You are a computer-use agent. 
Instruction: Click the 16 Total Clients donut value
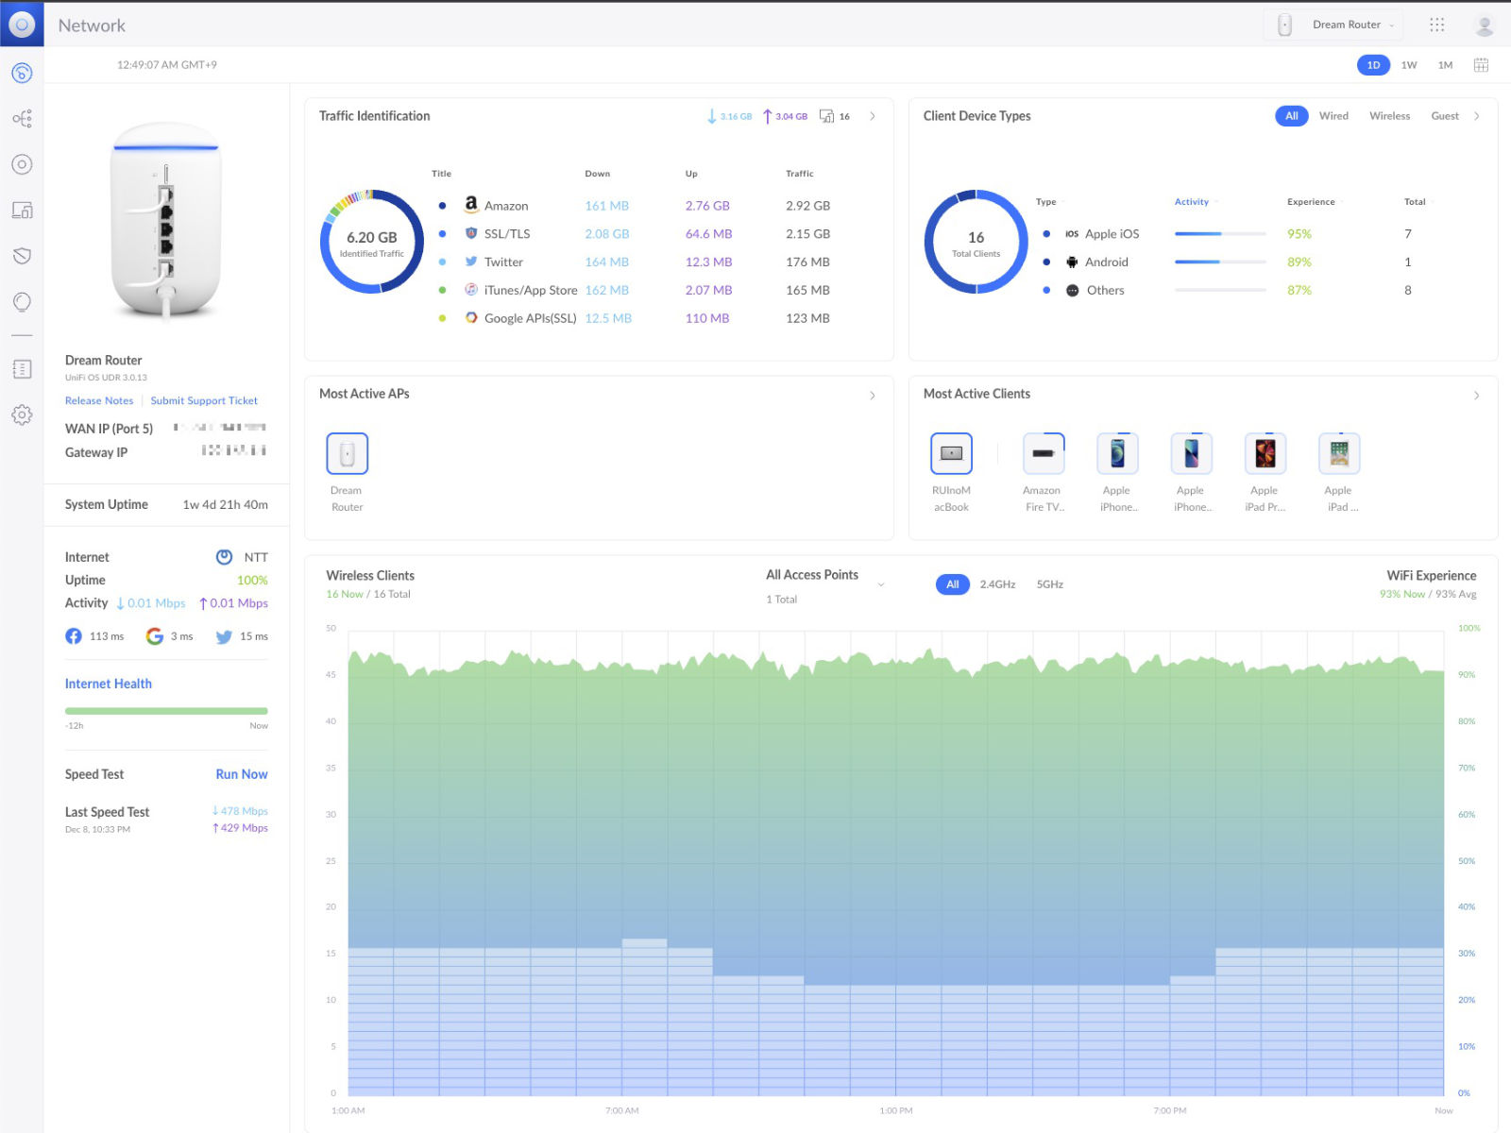point(976,238)
